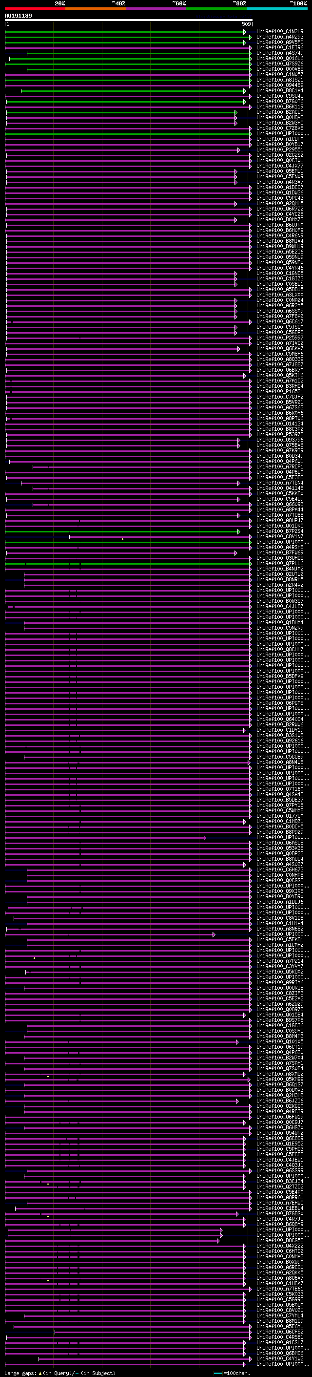The width and height of the screenshot is (312, 1377).
Task: Select the UniRef100_C1GND5 label
Action: pos(280,273)
